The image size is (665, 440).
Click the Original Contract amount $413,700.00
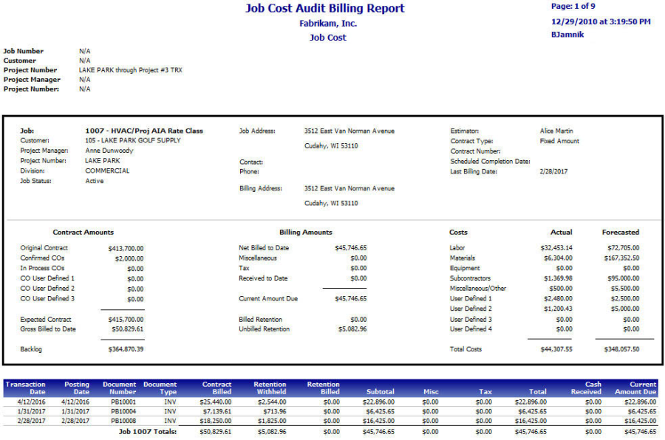coord(126,249)
